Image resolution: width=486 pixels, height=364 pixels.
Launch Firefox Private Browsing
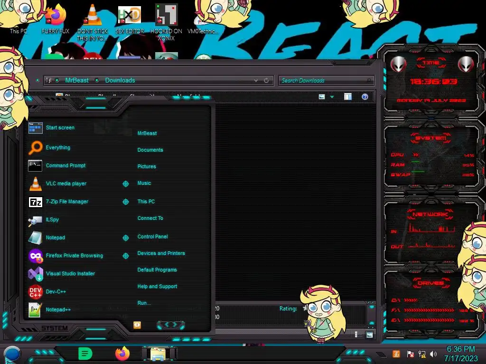coord(74,255)
